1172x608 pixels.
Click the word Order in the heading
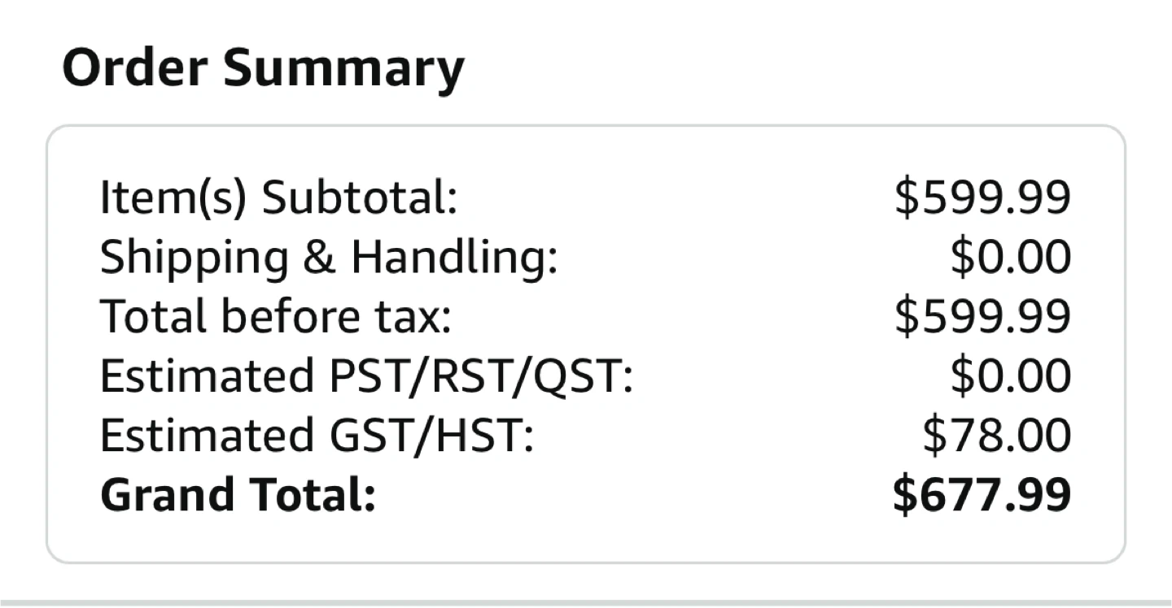click(134, 68)
